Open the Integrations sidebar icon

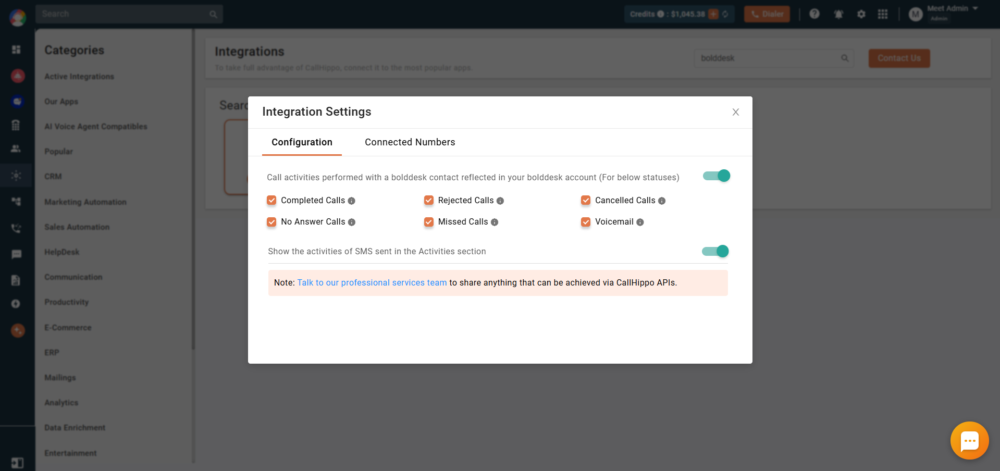click(x=16, y=176)
